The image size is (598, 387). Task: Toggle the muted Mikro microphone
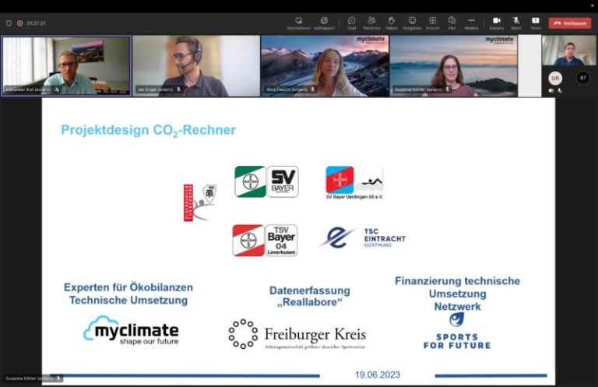[x=516, y=23]
